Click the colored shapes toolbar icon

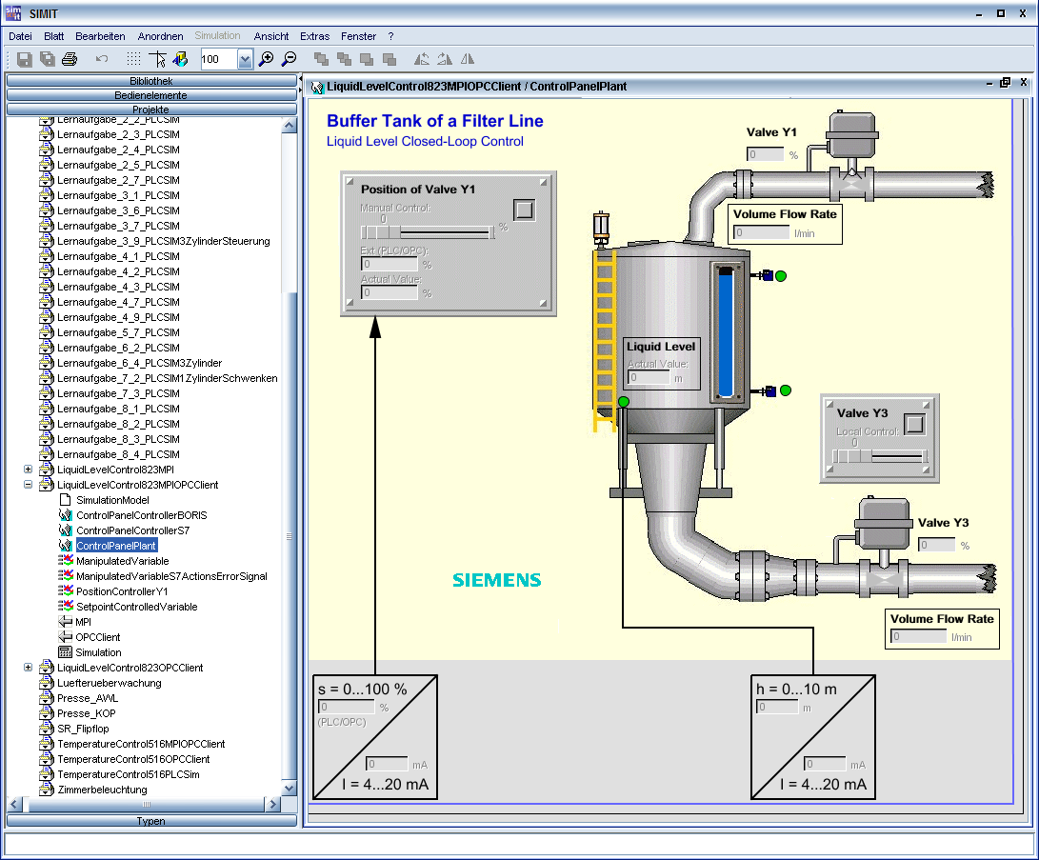[x=180, y=59]
